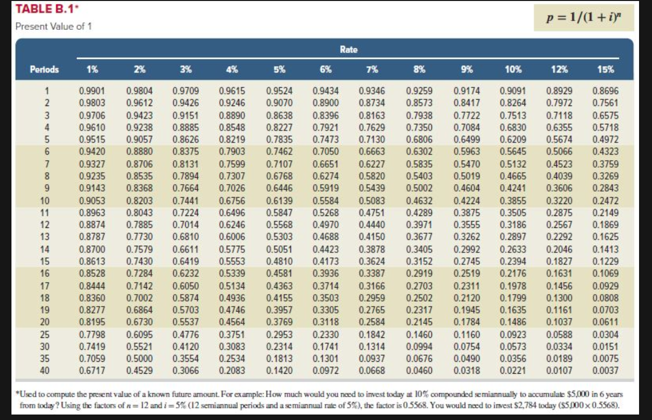The width and height of the screenshot is (652, 420).
Task: Select the 2% rate column header
Action: 139,70
